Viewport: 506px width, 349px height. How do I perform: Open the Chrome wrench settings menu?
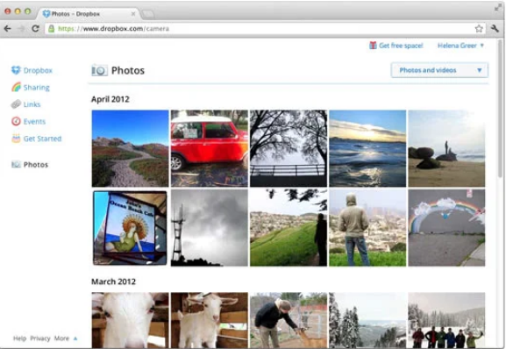tap(495, 29)
